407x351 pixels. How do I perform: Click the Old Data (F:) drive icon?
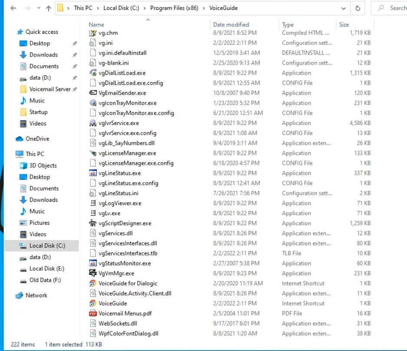pyautogui.click(x=23, y=280)
